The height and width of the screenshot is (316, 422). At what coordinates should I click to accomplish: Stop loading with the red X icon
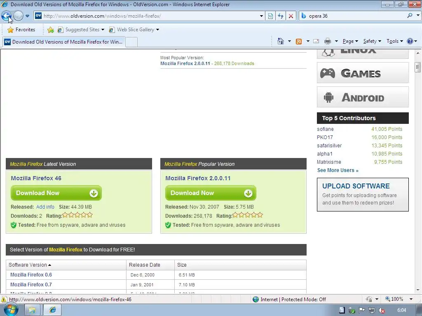click(291, 16)
